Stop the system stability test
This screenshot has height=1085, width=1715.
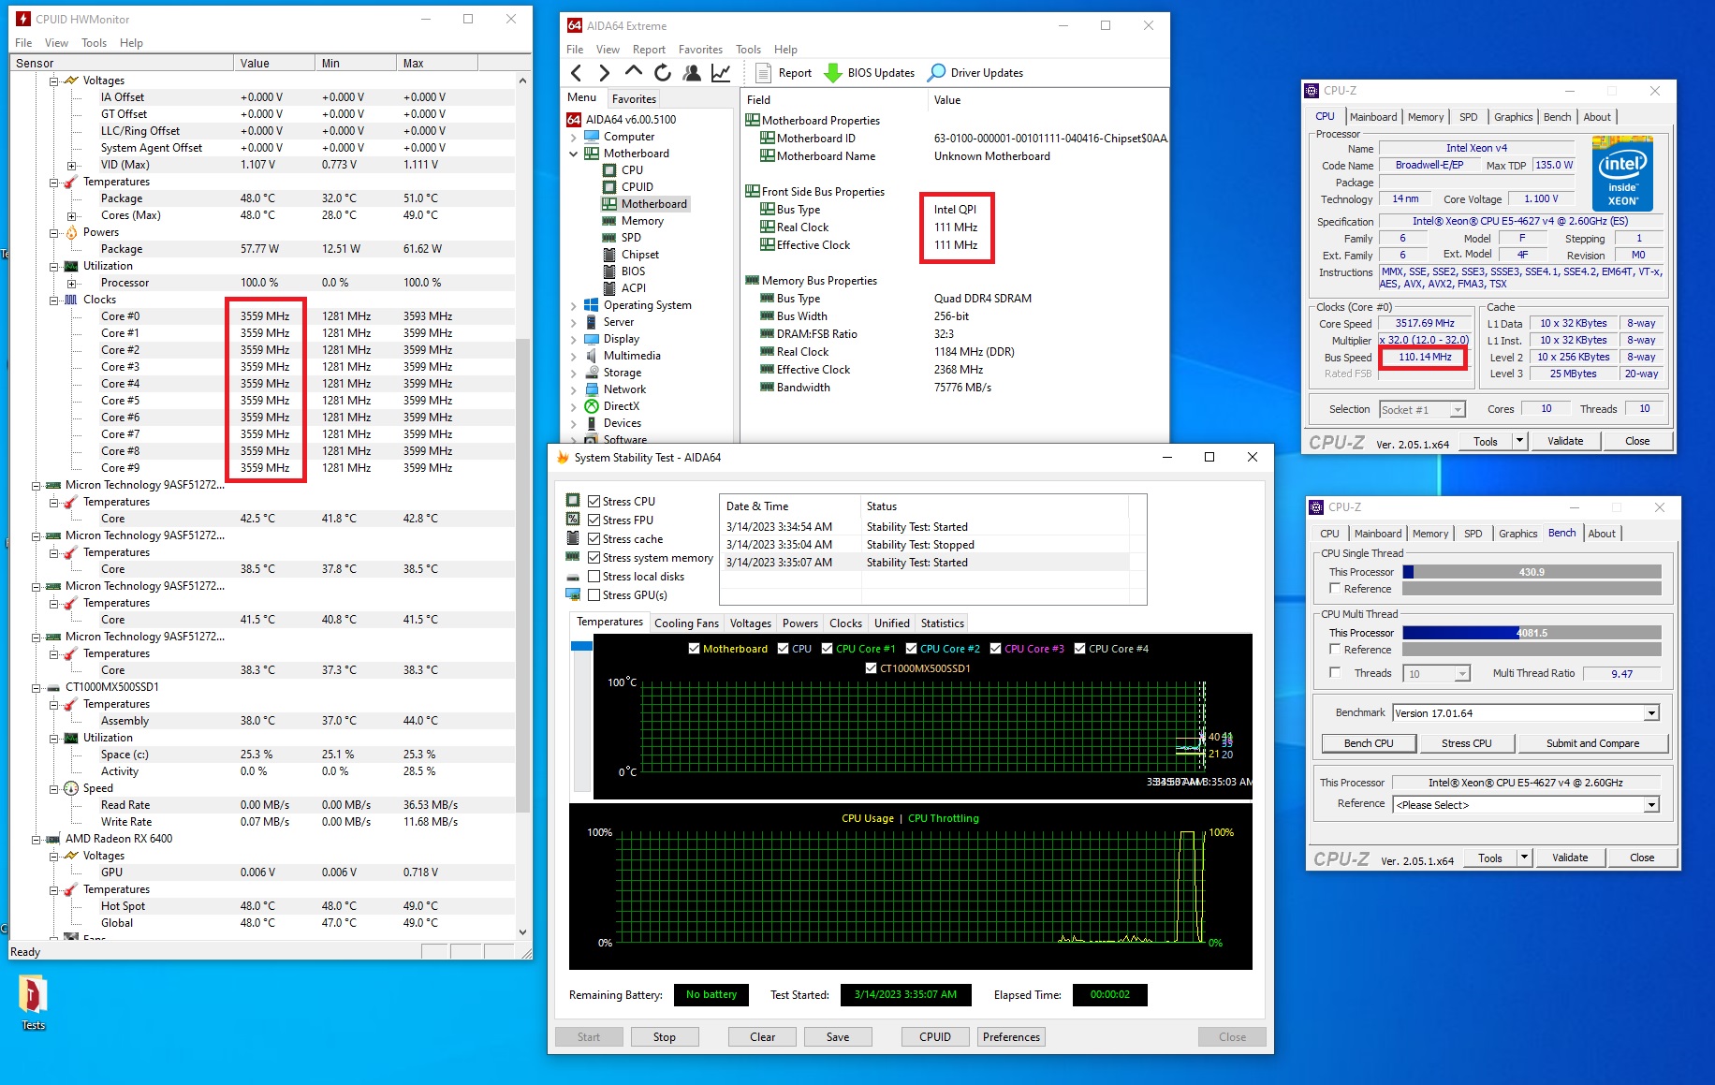(x=664, y=1037)
